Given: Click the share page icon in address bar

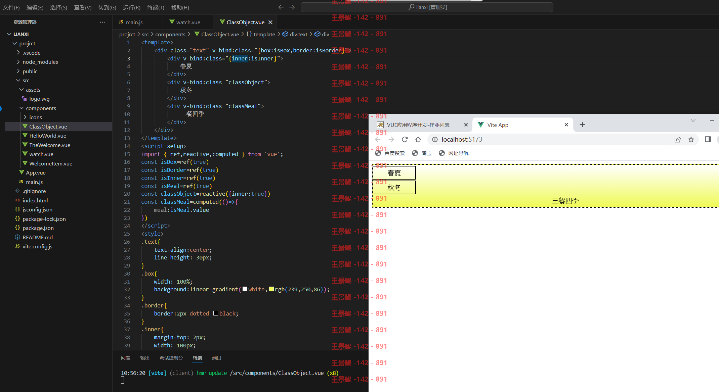Looking at the screenshot, I should click(x=677, y=140).
